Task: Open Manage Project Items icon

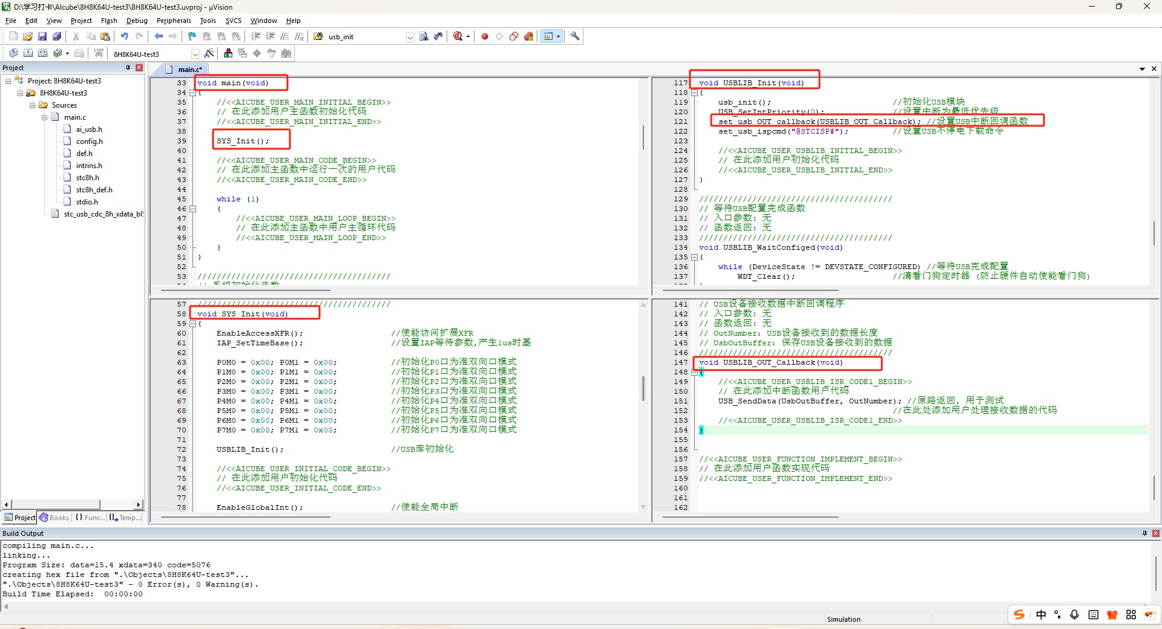Action: click(x=228, y=53)
